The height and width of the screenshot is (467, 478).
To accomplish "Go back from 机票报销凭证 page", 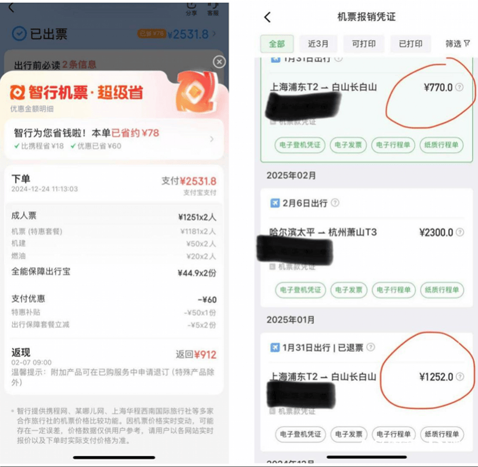I will pos(267,17).
